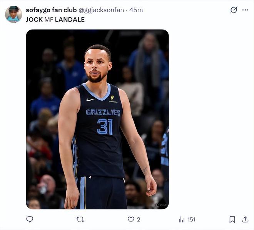Like the post with the heart icon
This screenshot has height=230, width=254.
pyautogui.click(x=131, y=219)
